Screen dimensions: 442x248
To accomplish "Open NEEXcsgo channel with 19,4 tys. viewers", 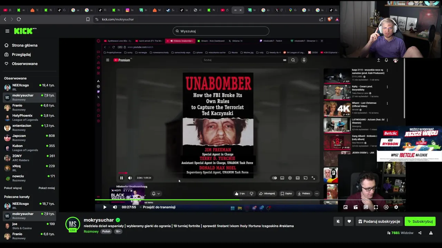I will [29, 87].
